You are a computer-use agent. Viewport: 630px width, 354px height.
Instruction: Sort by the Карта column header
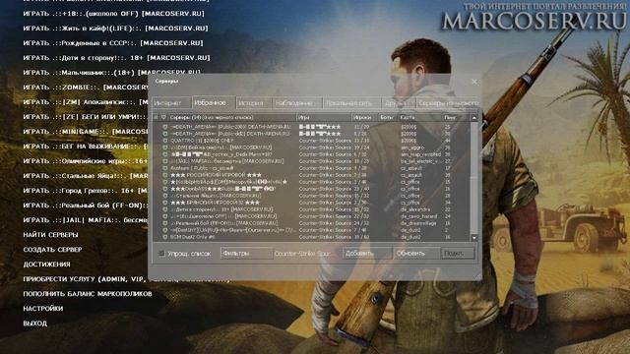click(420, 118)
